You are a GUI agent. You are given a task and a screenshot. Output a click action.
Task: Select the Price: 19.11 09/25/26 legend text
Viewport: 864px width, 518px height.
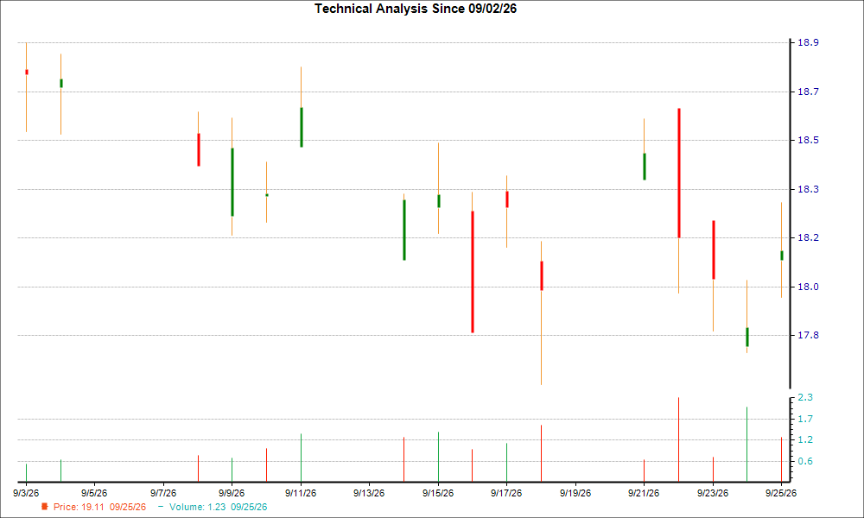99,507
